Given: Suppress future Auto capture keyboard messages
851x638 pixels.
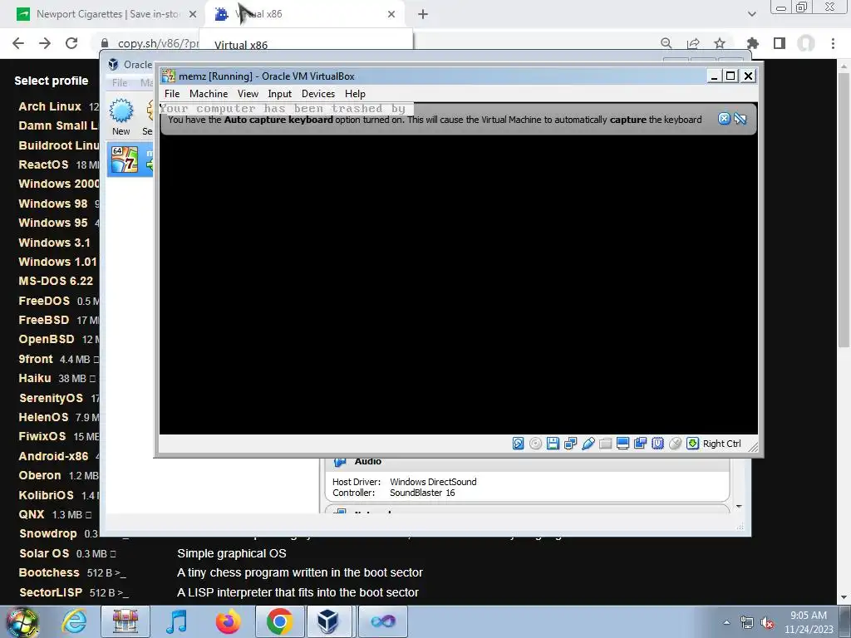Looking at the screenshot, I should click(740, 119).
